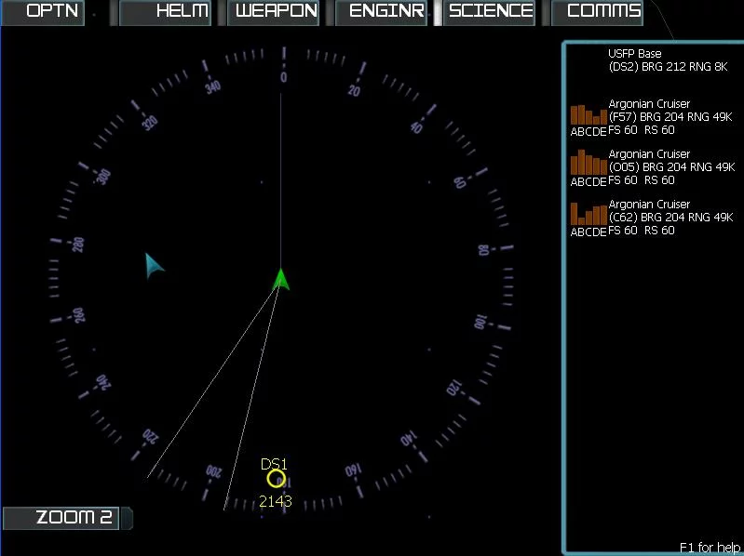
Task: Switch to the HELM station tab
Action: point(165,11)
